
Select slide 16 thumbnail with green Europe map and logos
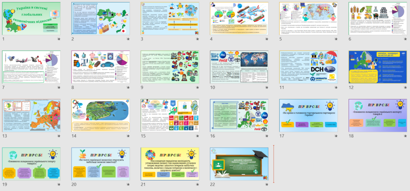239,116
